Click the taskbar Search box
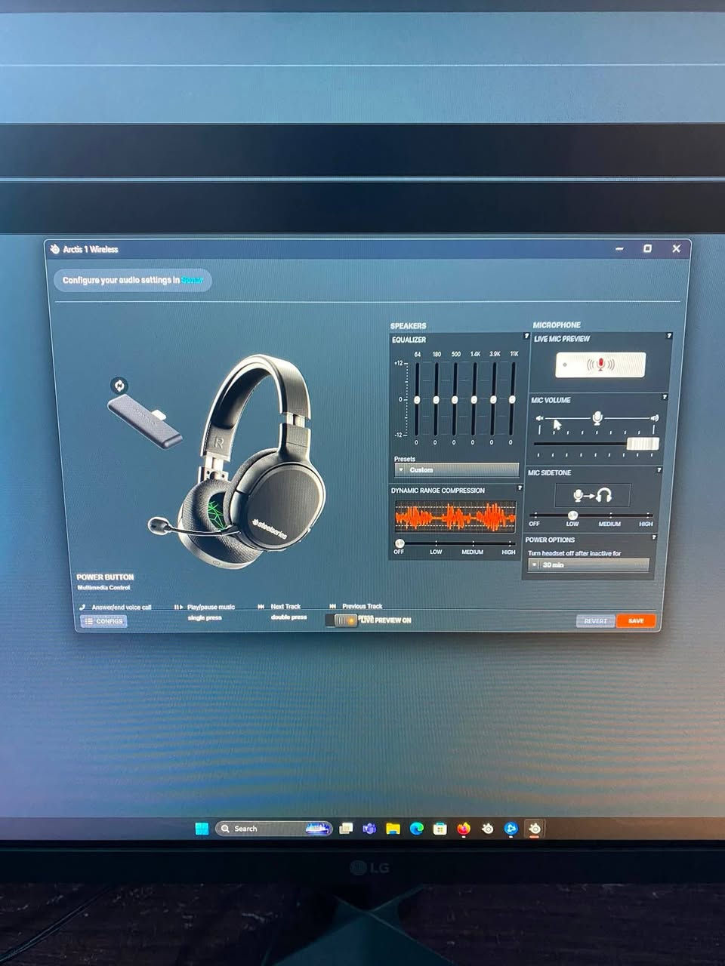This screenshot has height=966, width=725. 273,829
